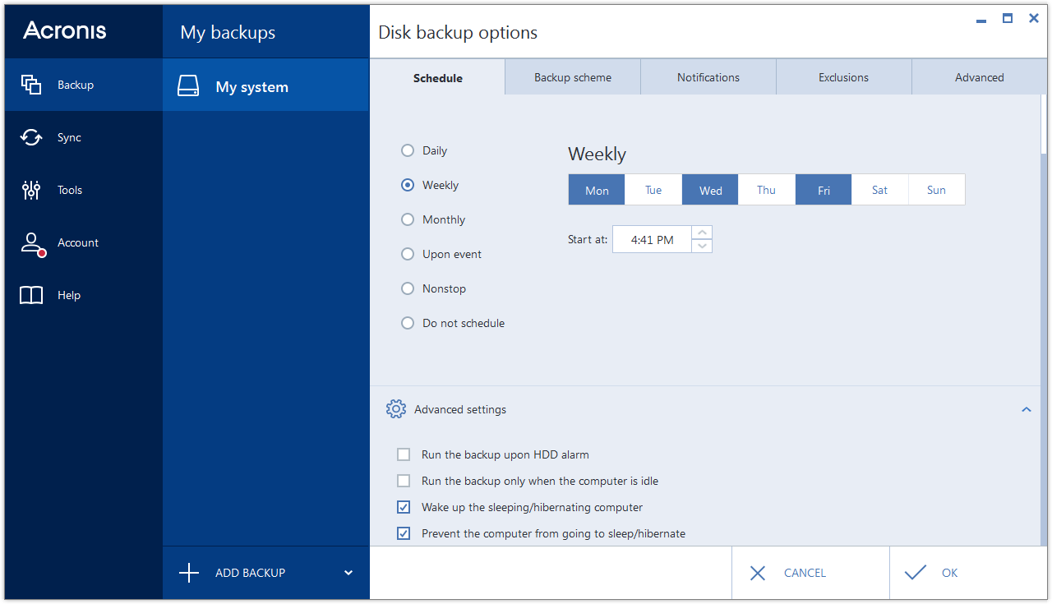
Task: Toggle Thu day button on
Action: coord(767,190)
